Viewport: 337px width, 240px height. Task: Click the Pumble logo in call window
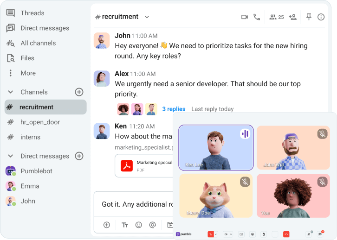pos(184,234)
